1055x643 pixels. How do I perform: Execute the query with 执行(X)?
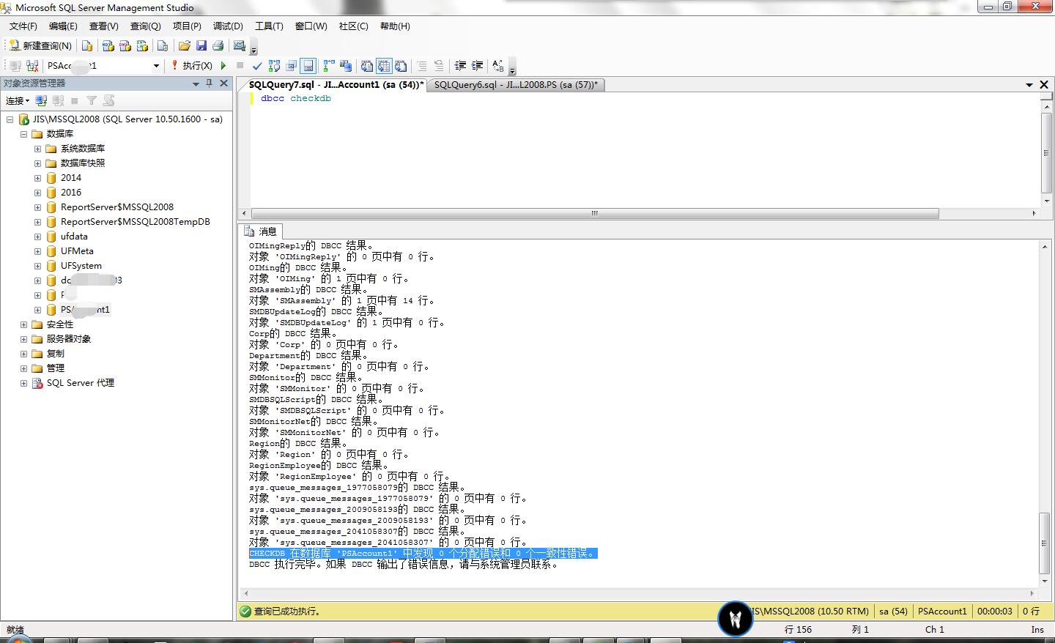[192, 66]
